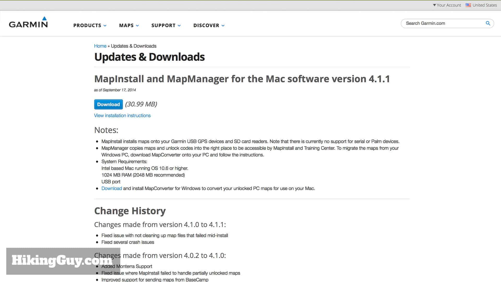Open View installation instructions link
Image resolution: width=501 pixels, height=282 pixels.
pos(122,115)
